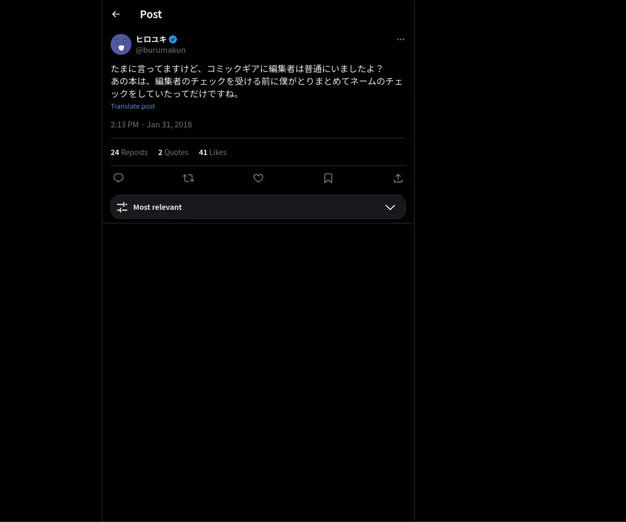View the 2 Quotes list
This screenshot has height=522, width=626.
coord(173,152)
